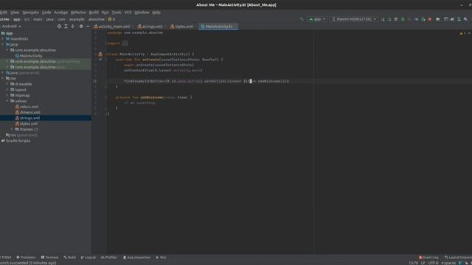Open the View menu
The height and width of the screenshot is (265, 472).
(x=15, y=13)
